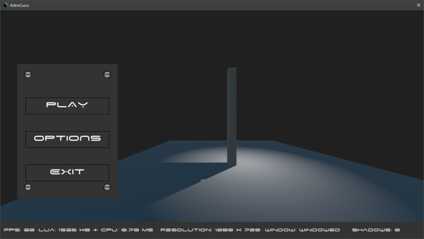Click the top-right screw on menu panel
This screenshot has width=424, height=239.
click(x=107, y=75)
